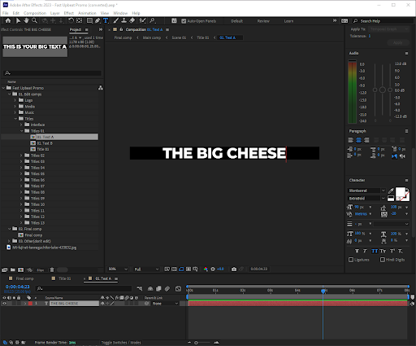
Task: Select the Eraser tool
Action: 132,20
